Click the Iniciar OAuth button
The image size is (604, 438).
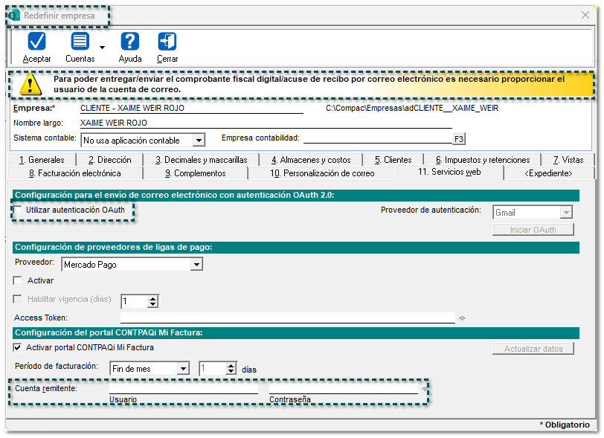533,230
